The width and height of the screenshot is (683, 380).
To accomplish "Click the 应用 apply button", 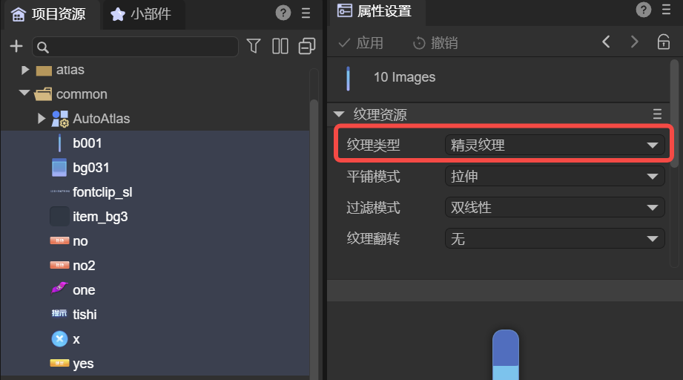I will pyautogui.click(x=361, y=43).
